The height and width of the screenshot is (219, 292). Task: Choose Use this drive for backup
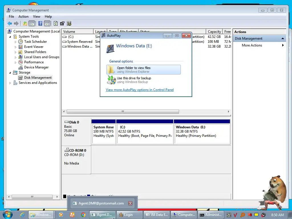click(x=144, y=80)
